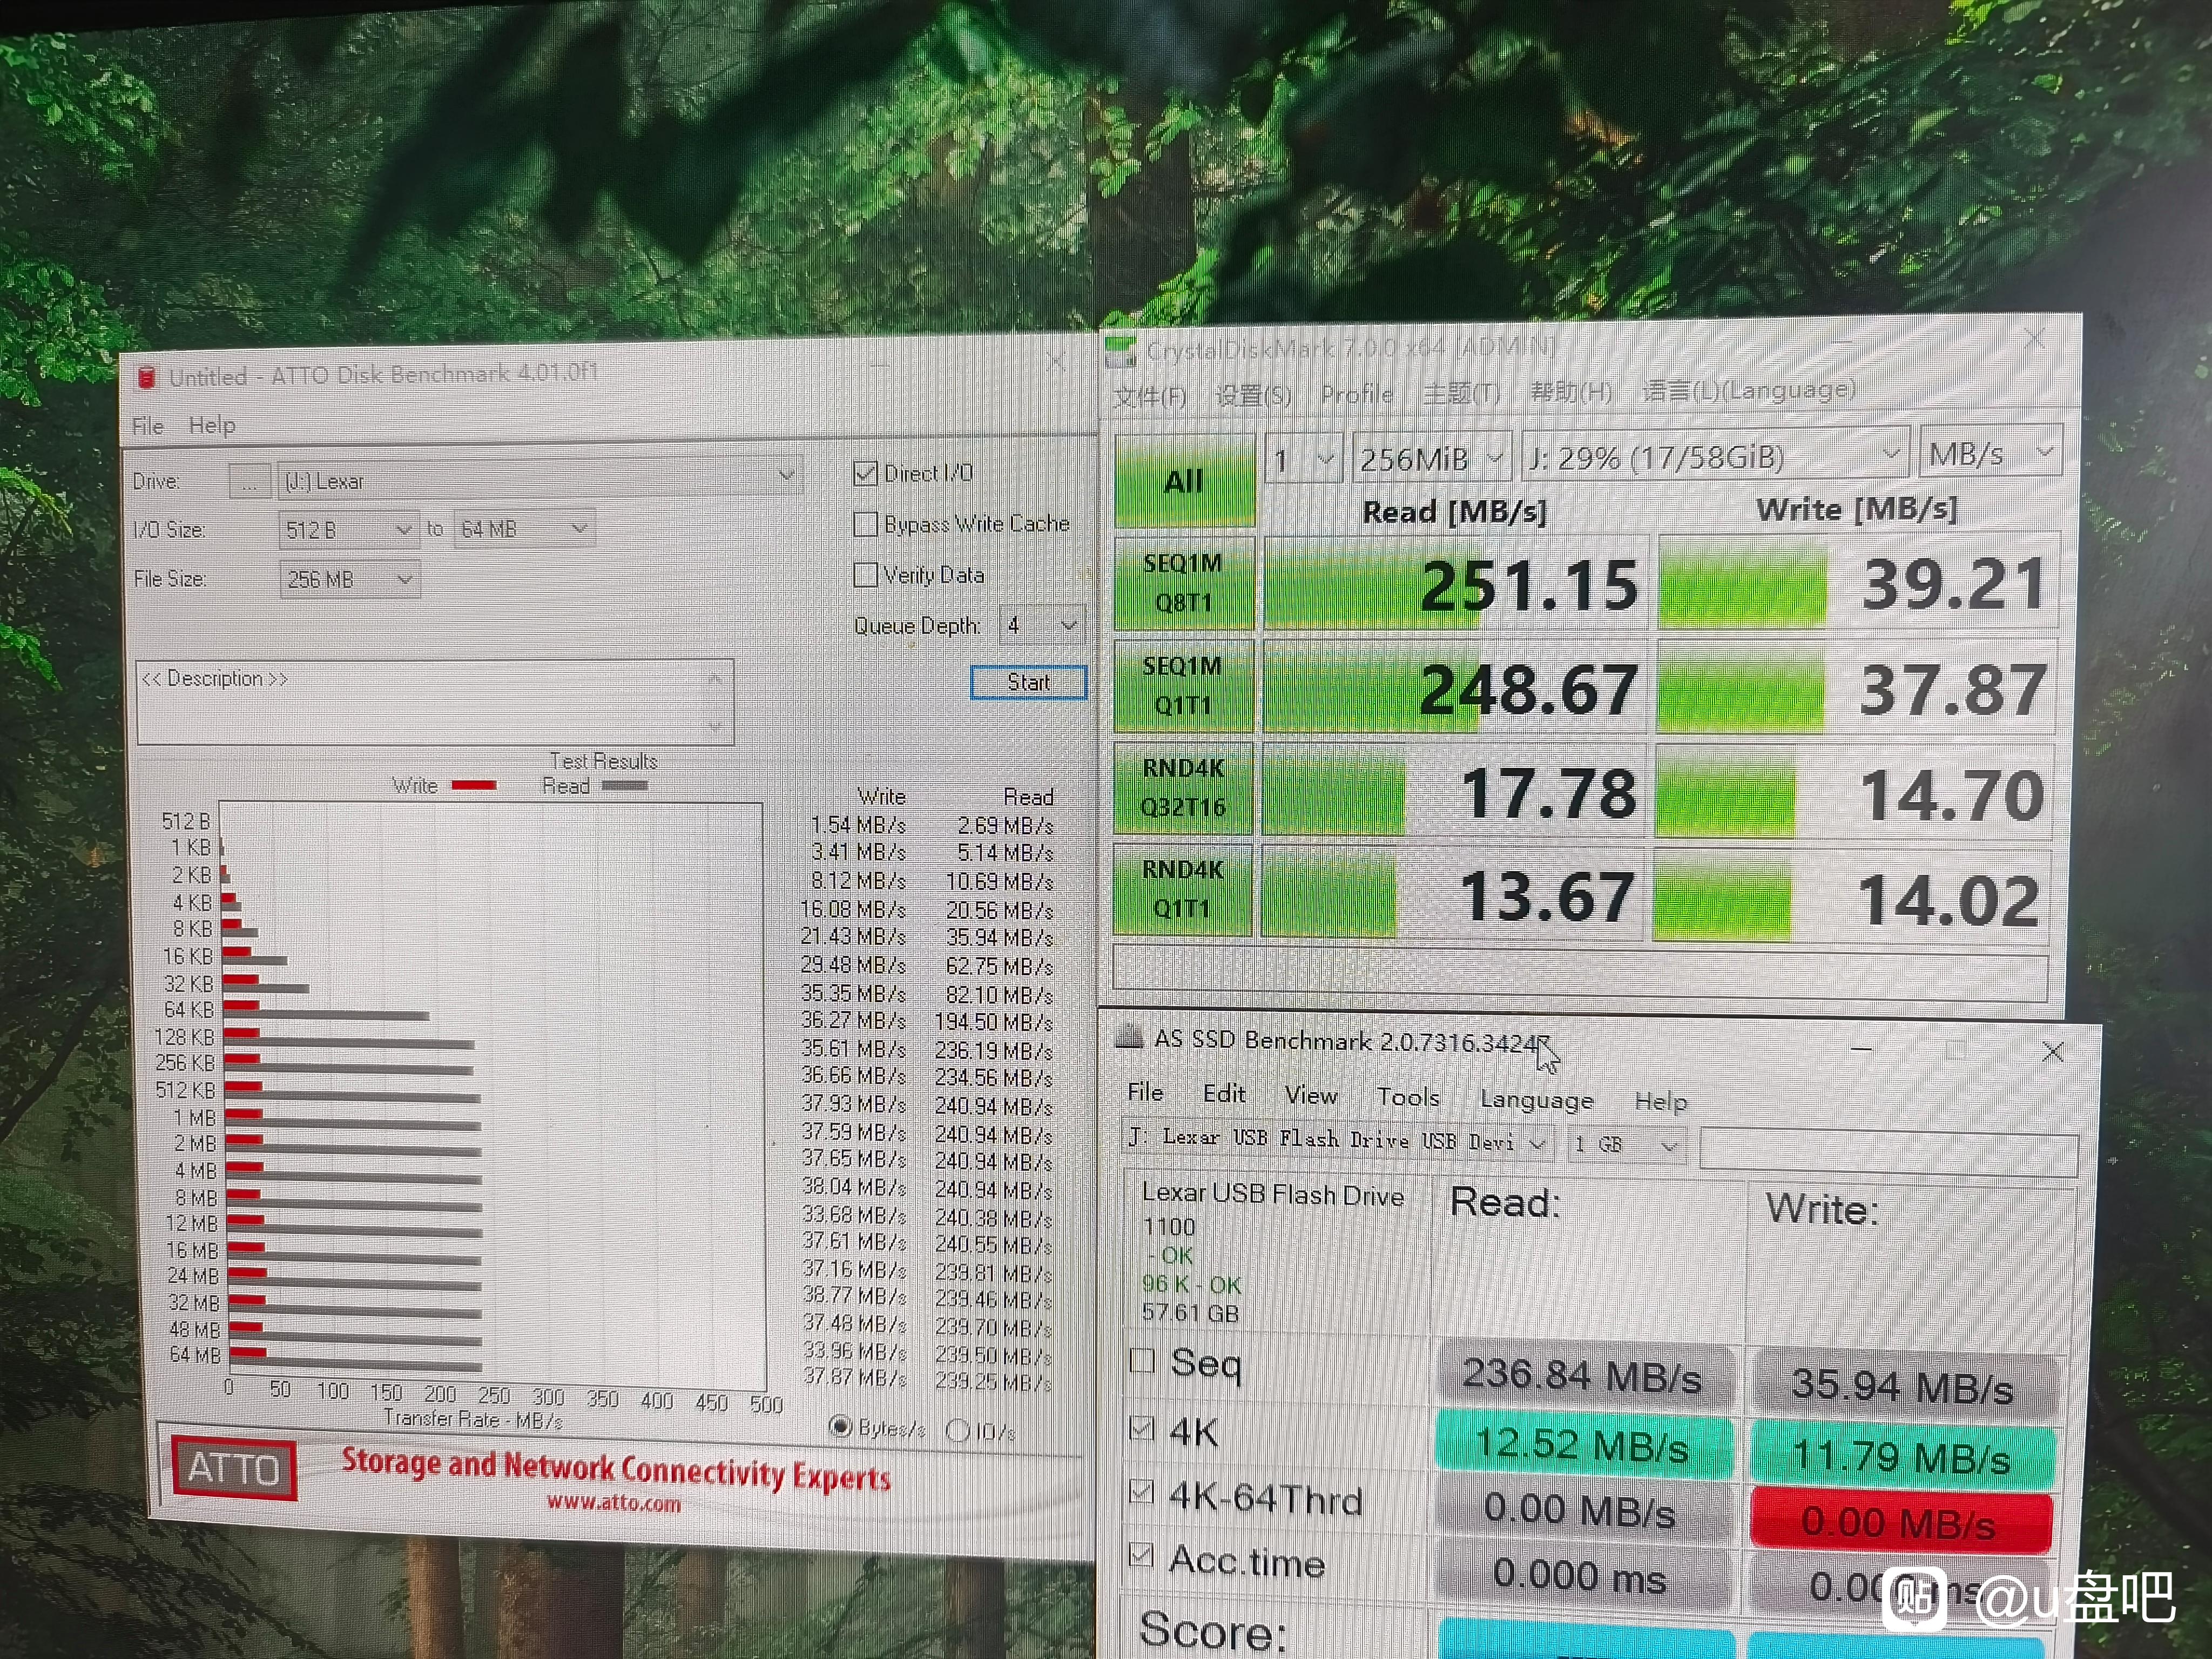The width and height of the screenshot is (2212, 1659).
Task: Close the AS SSD Benchmark window
Action: [x=2053, y=1051]
